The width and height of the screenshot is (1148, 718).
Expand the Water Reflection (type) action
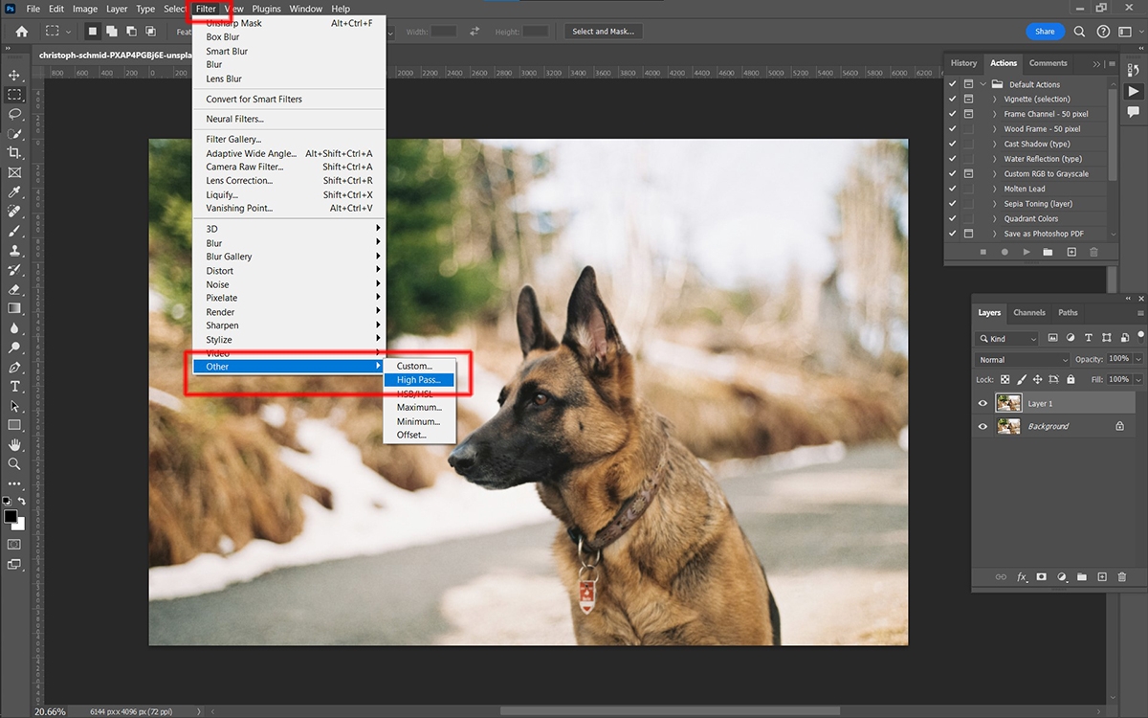995,159
